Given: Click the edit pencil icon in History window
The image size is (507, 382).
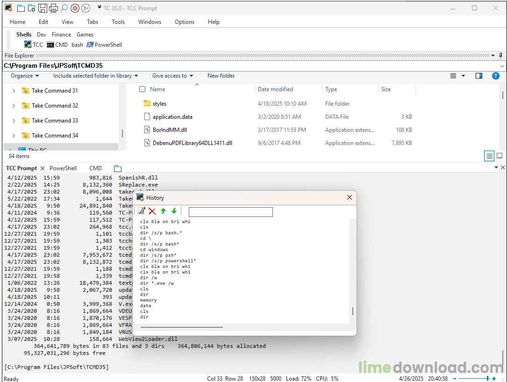Looking at the screenshot, I should coord(141,211).
